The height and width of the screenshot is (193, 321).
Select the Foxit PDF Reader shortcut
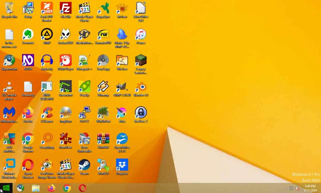[47, 8]
